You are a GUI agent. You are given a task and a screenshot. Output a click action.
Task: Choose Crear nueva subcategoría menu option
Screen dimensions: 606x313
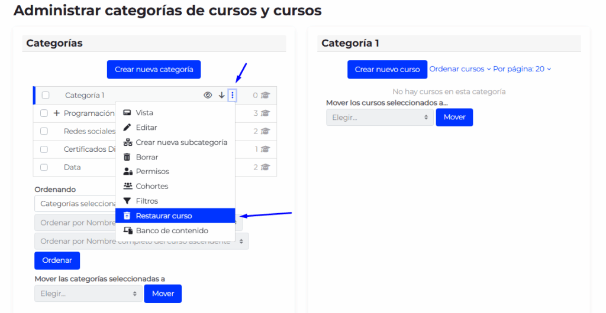181,142
